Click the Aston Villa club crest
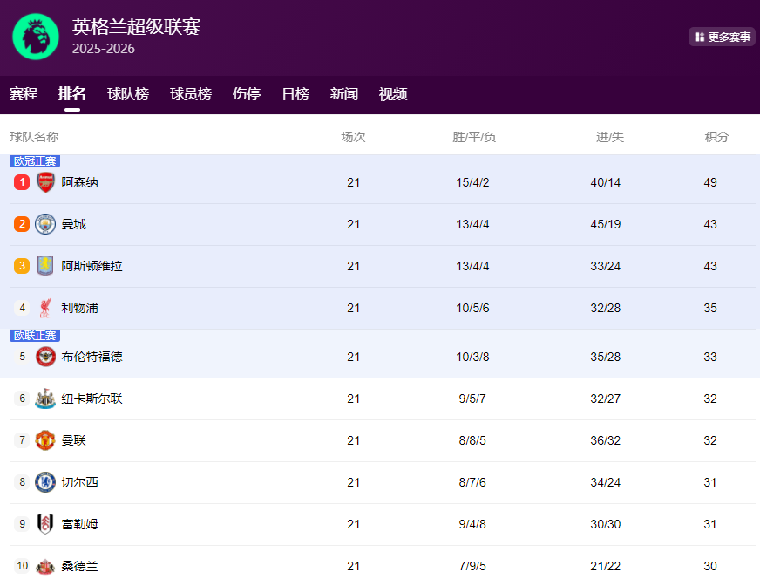The width and height of the screenshot is (760, 586). pos(45,266)
